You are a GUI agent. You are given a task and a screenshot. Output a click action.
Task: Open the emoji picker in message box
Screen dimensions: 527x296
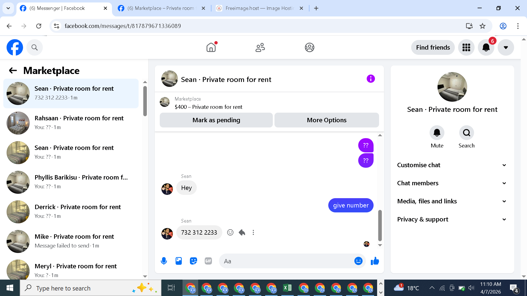click(358, 261)
